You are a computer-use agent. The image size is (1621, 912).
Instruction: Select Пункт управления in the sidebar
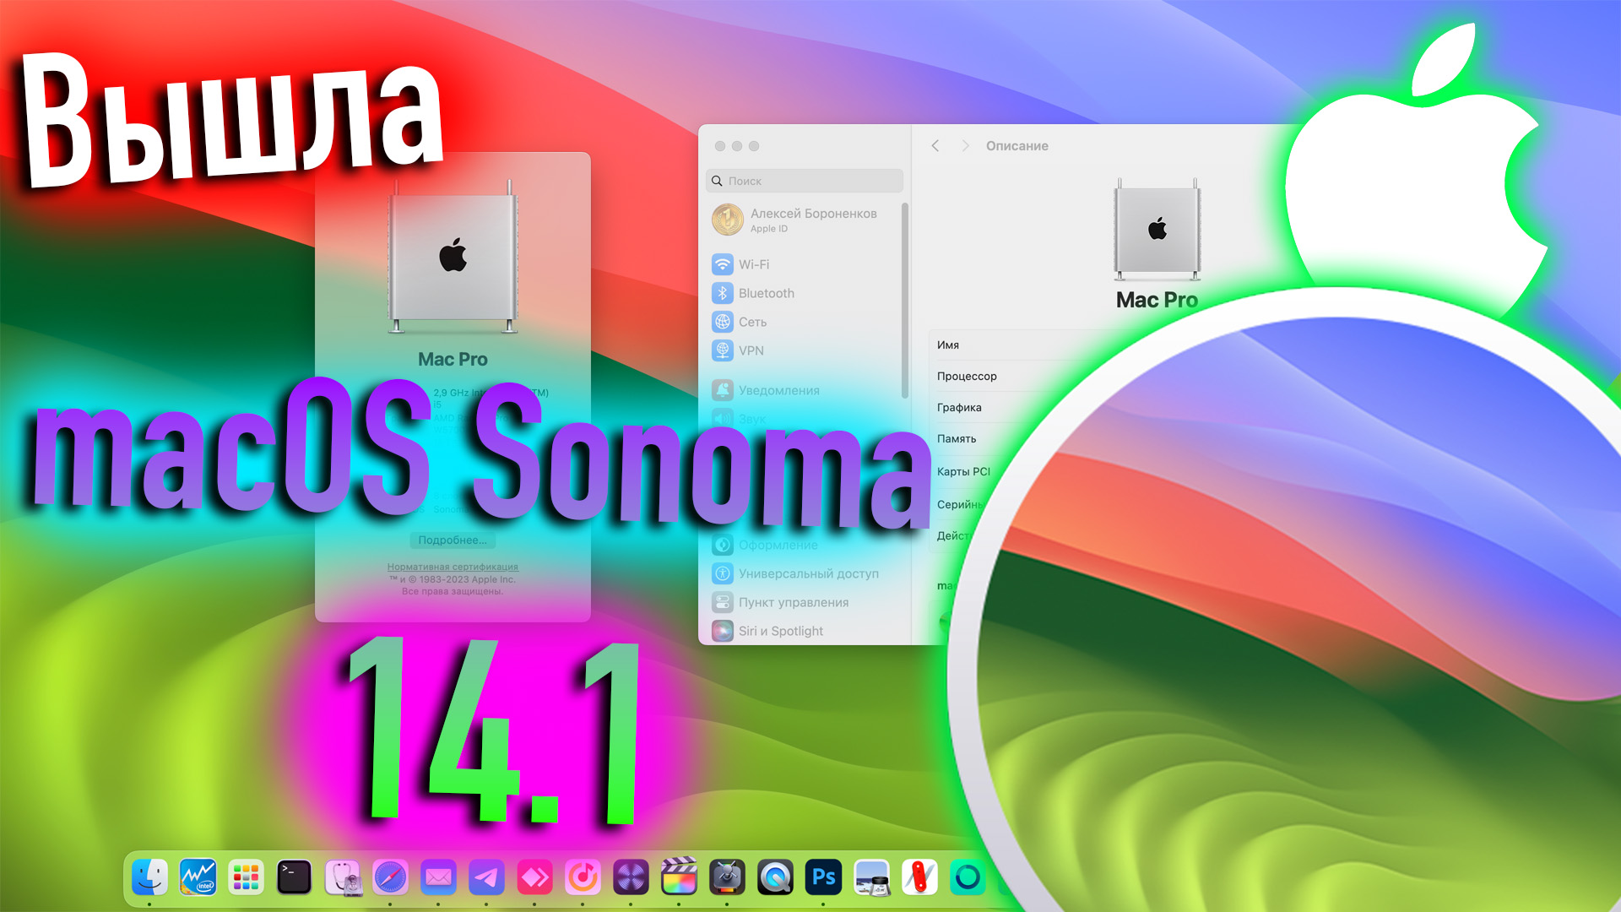tap(794, 602)
